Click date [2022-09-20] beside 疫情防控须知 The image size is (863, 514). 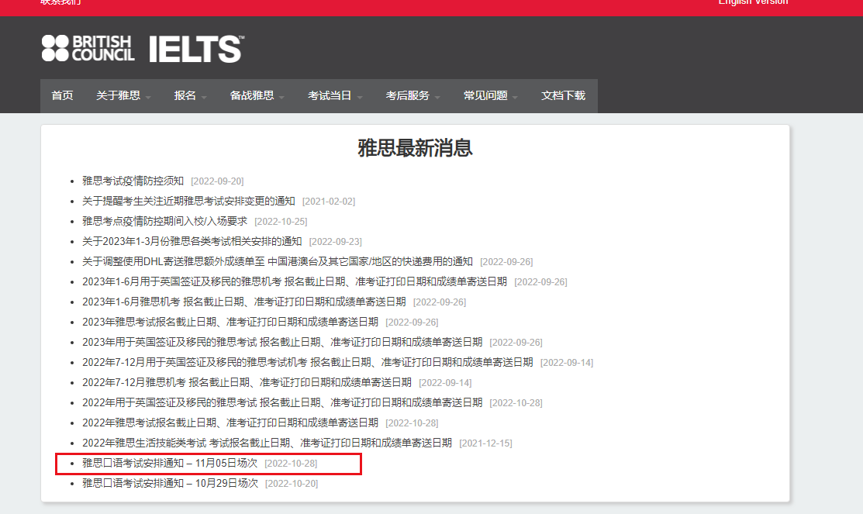tap(217, 181)
